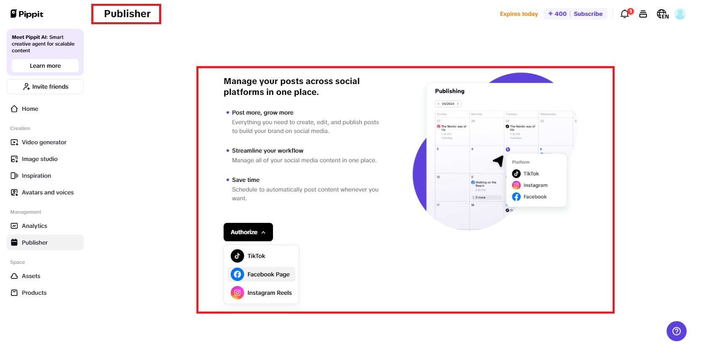Image resolution: width=703 pixels, height=355 pixels.
Task: Check your 400 credits balance
Action: (x=556, y=14)
